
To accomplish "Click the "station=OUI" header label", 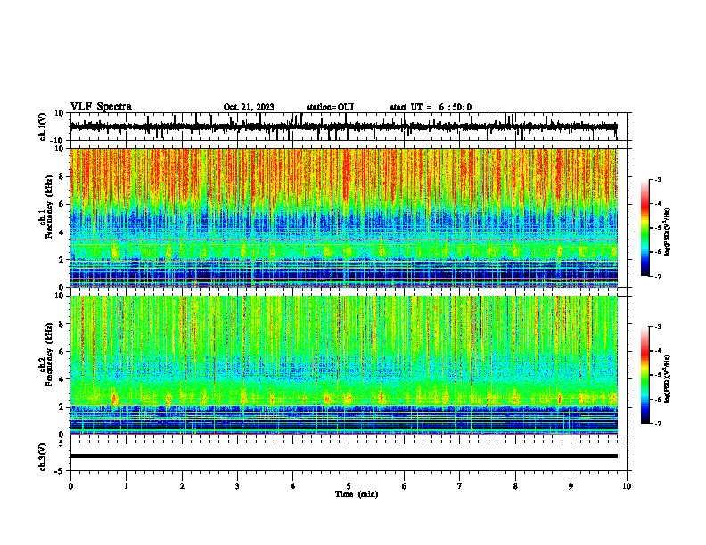I will click(330, 107).
